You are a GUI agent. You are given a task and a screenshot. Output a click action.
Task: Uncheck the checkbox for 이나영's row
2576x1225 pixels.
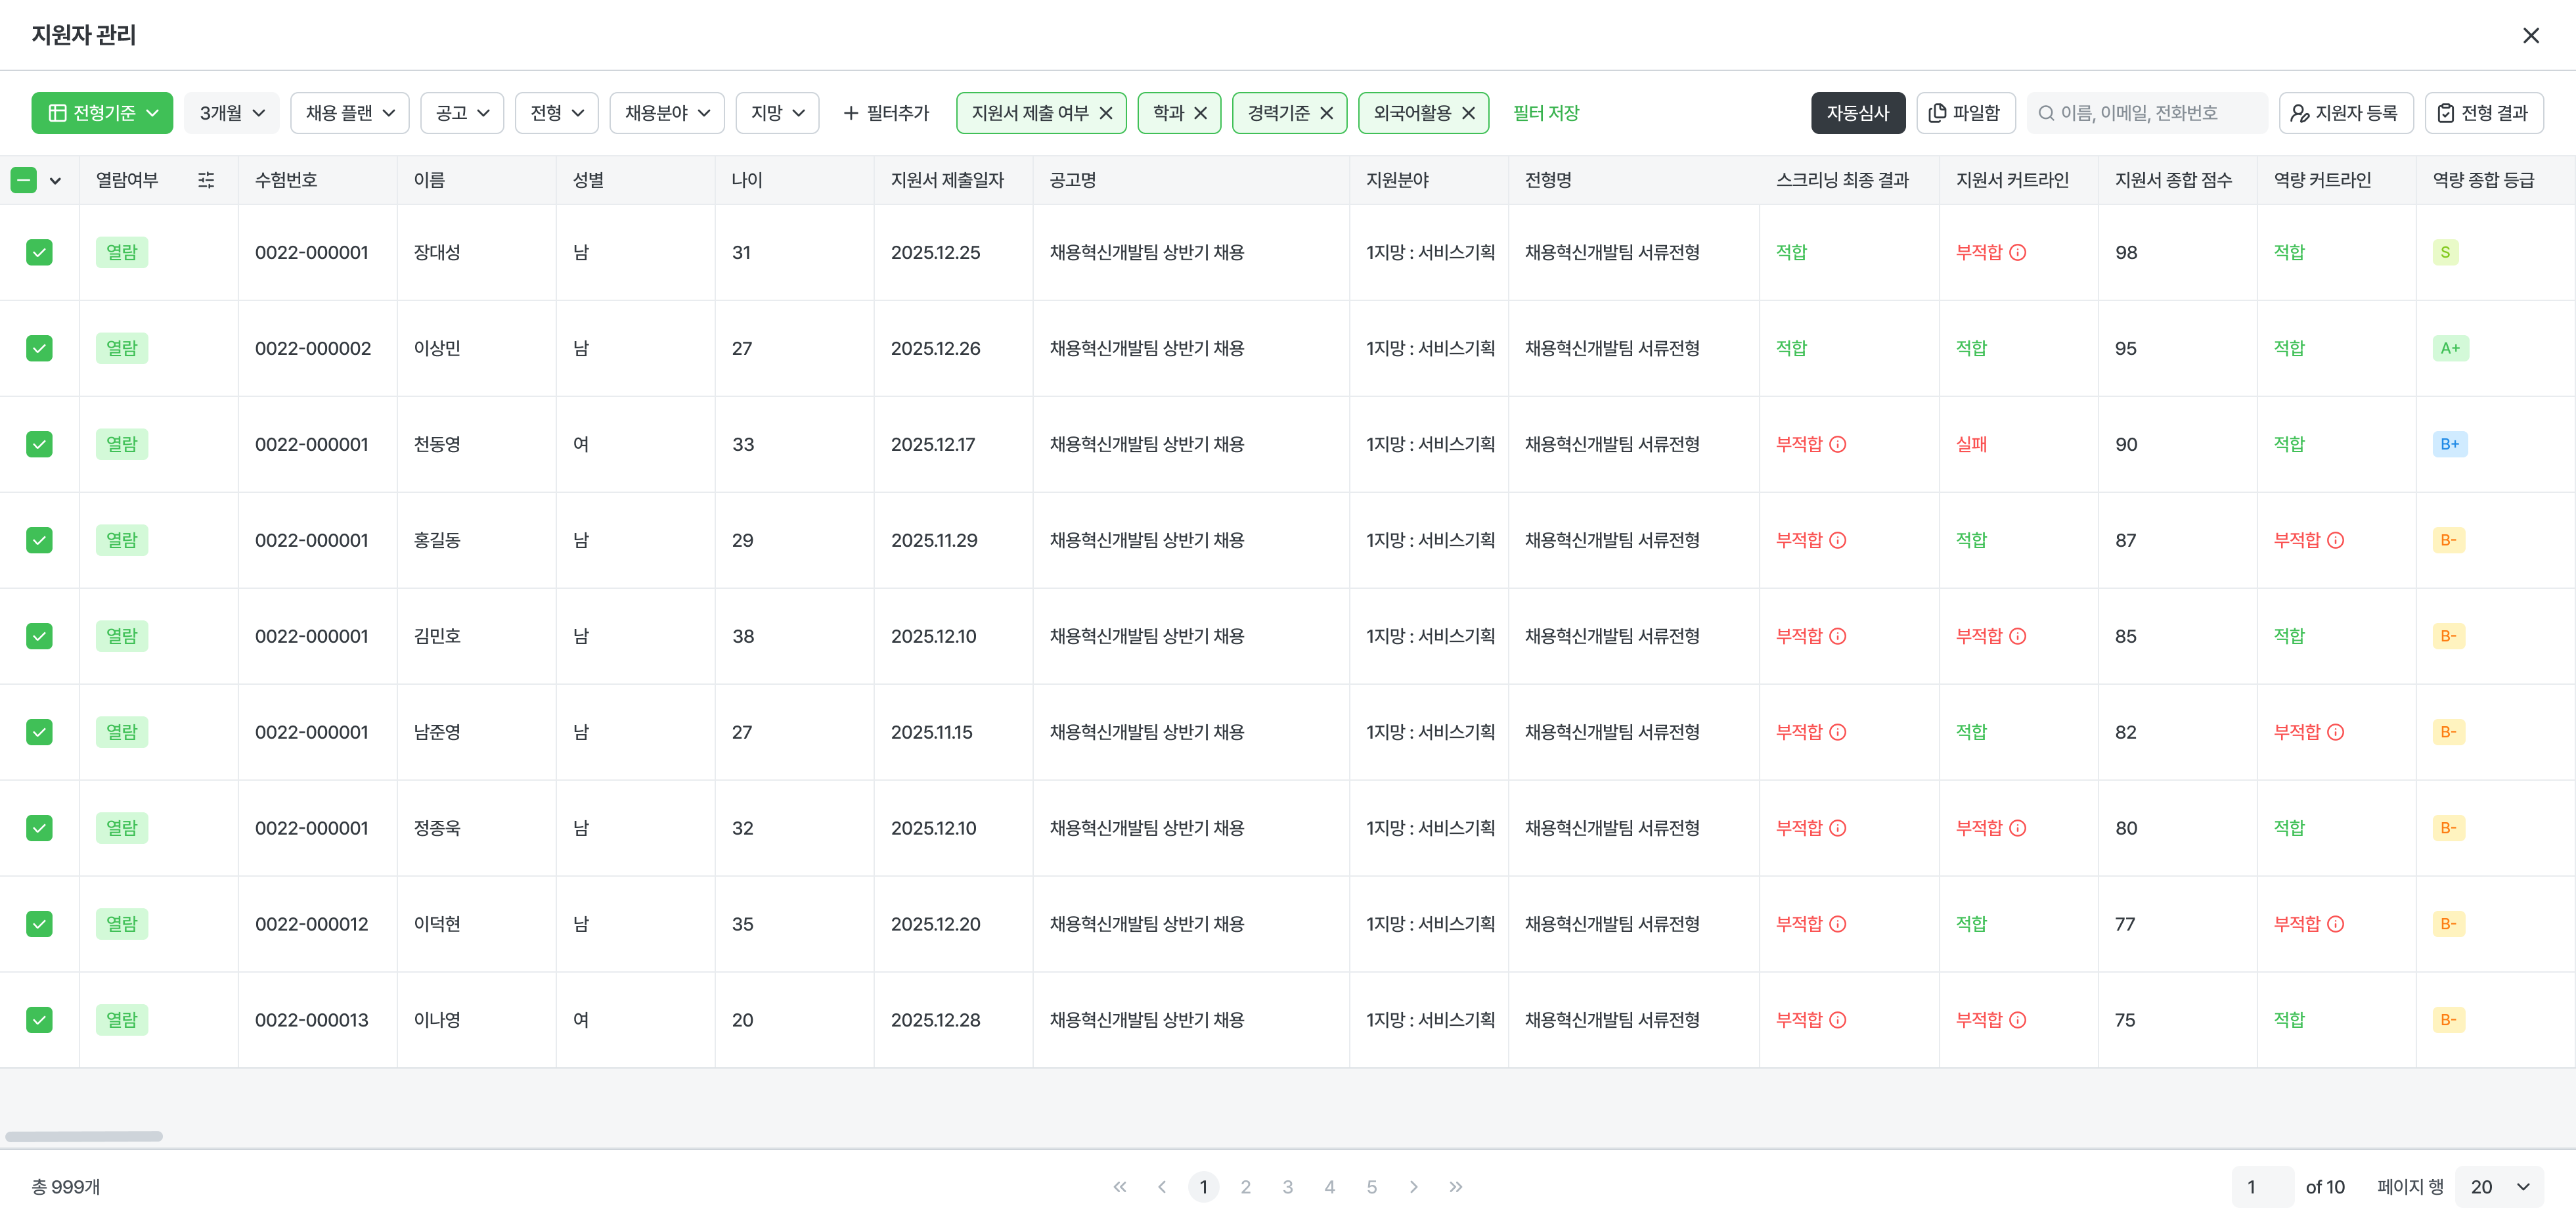click(39, 1020)
